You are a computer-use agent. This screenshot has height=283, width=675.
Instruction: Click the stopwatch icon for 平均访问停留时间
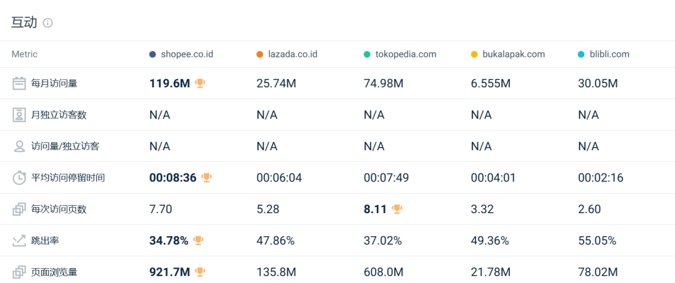19,178
